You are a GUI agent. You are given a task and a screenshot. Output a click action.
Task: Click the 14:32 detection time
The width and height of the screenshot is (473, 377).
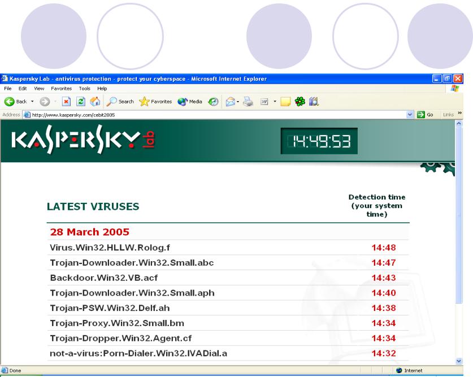[383, 353]
